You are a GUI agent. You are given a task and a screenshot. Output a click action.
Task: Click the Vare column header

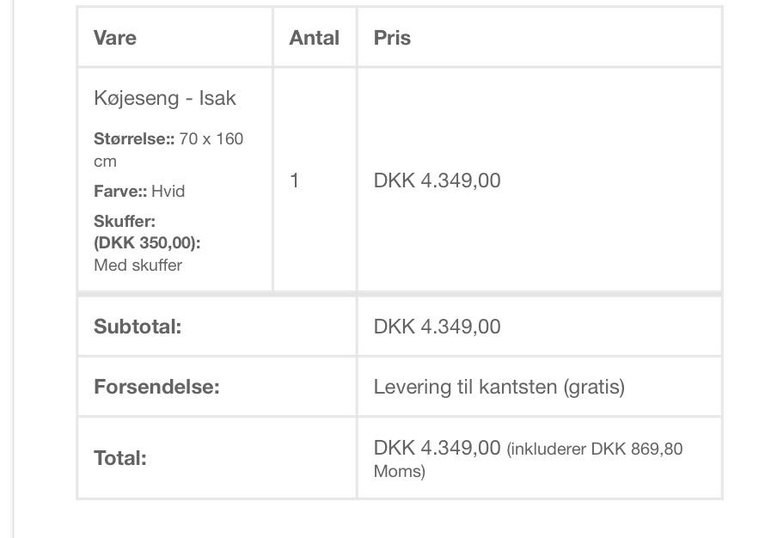tap(115, 38)
